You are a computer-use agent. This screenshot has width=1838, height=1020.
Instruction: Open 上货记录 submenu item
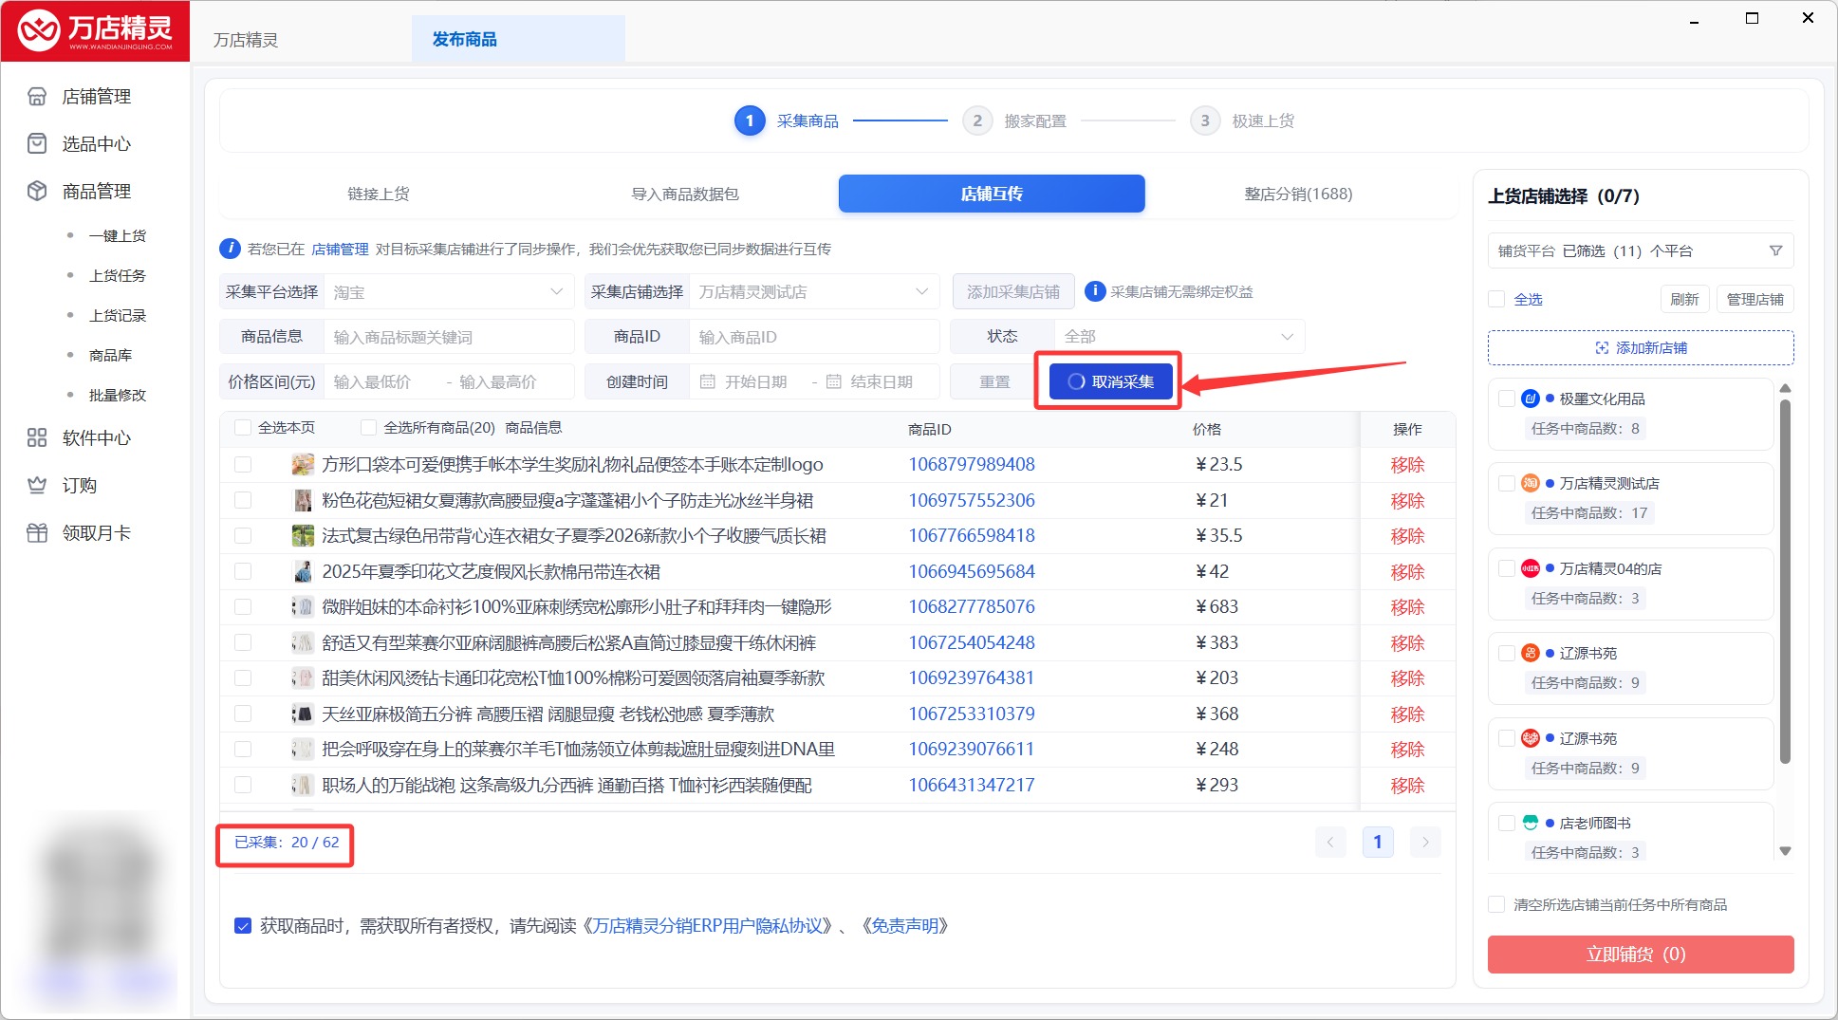(118, 315)
